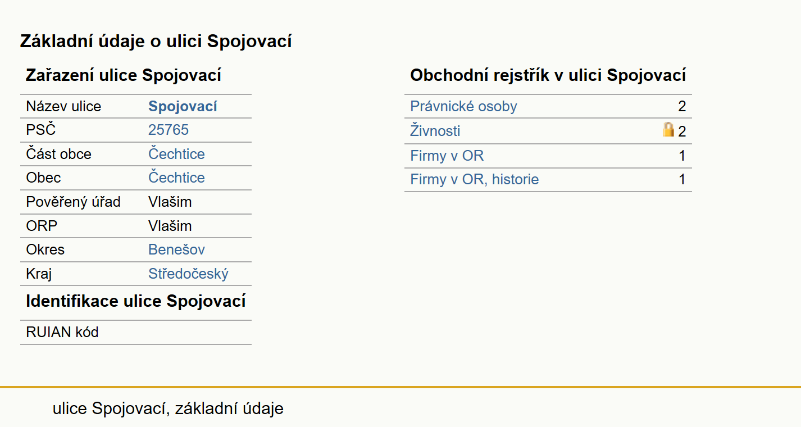Image resolution: width=801 pixels, height=427 pixels.
Task: Click the Vlašim value in Pověřený úřad row
Action: 170,202
